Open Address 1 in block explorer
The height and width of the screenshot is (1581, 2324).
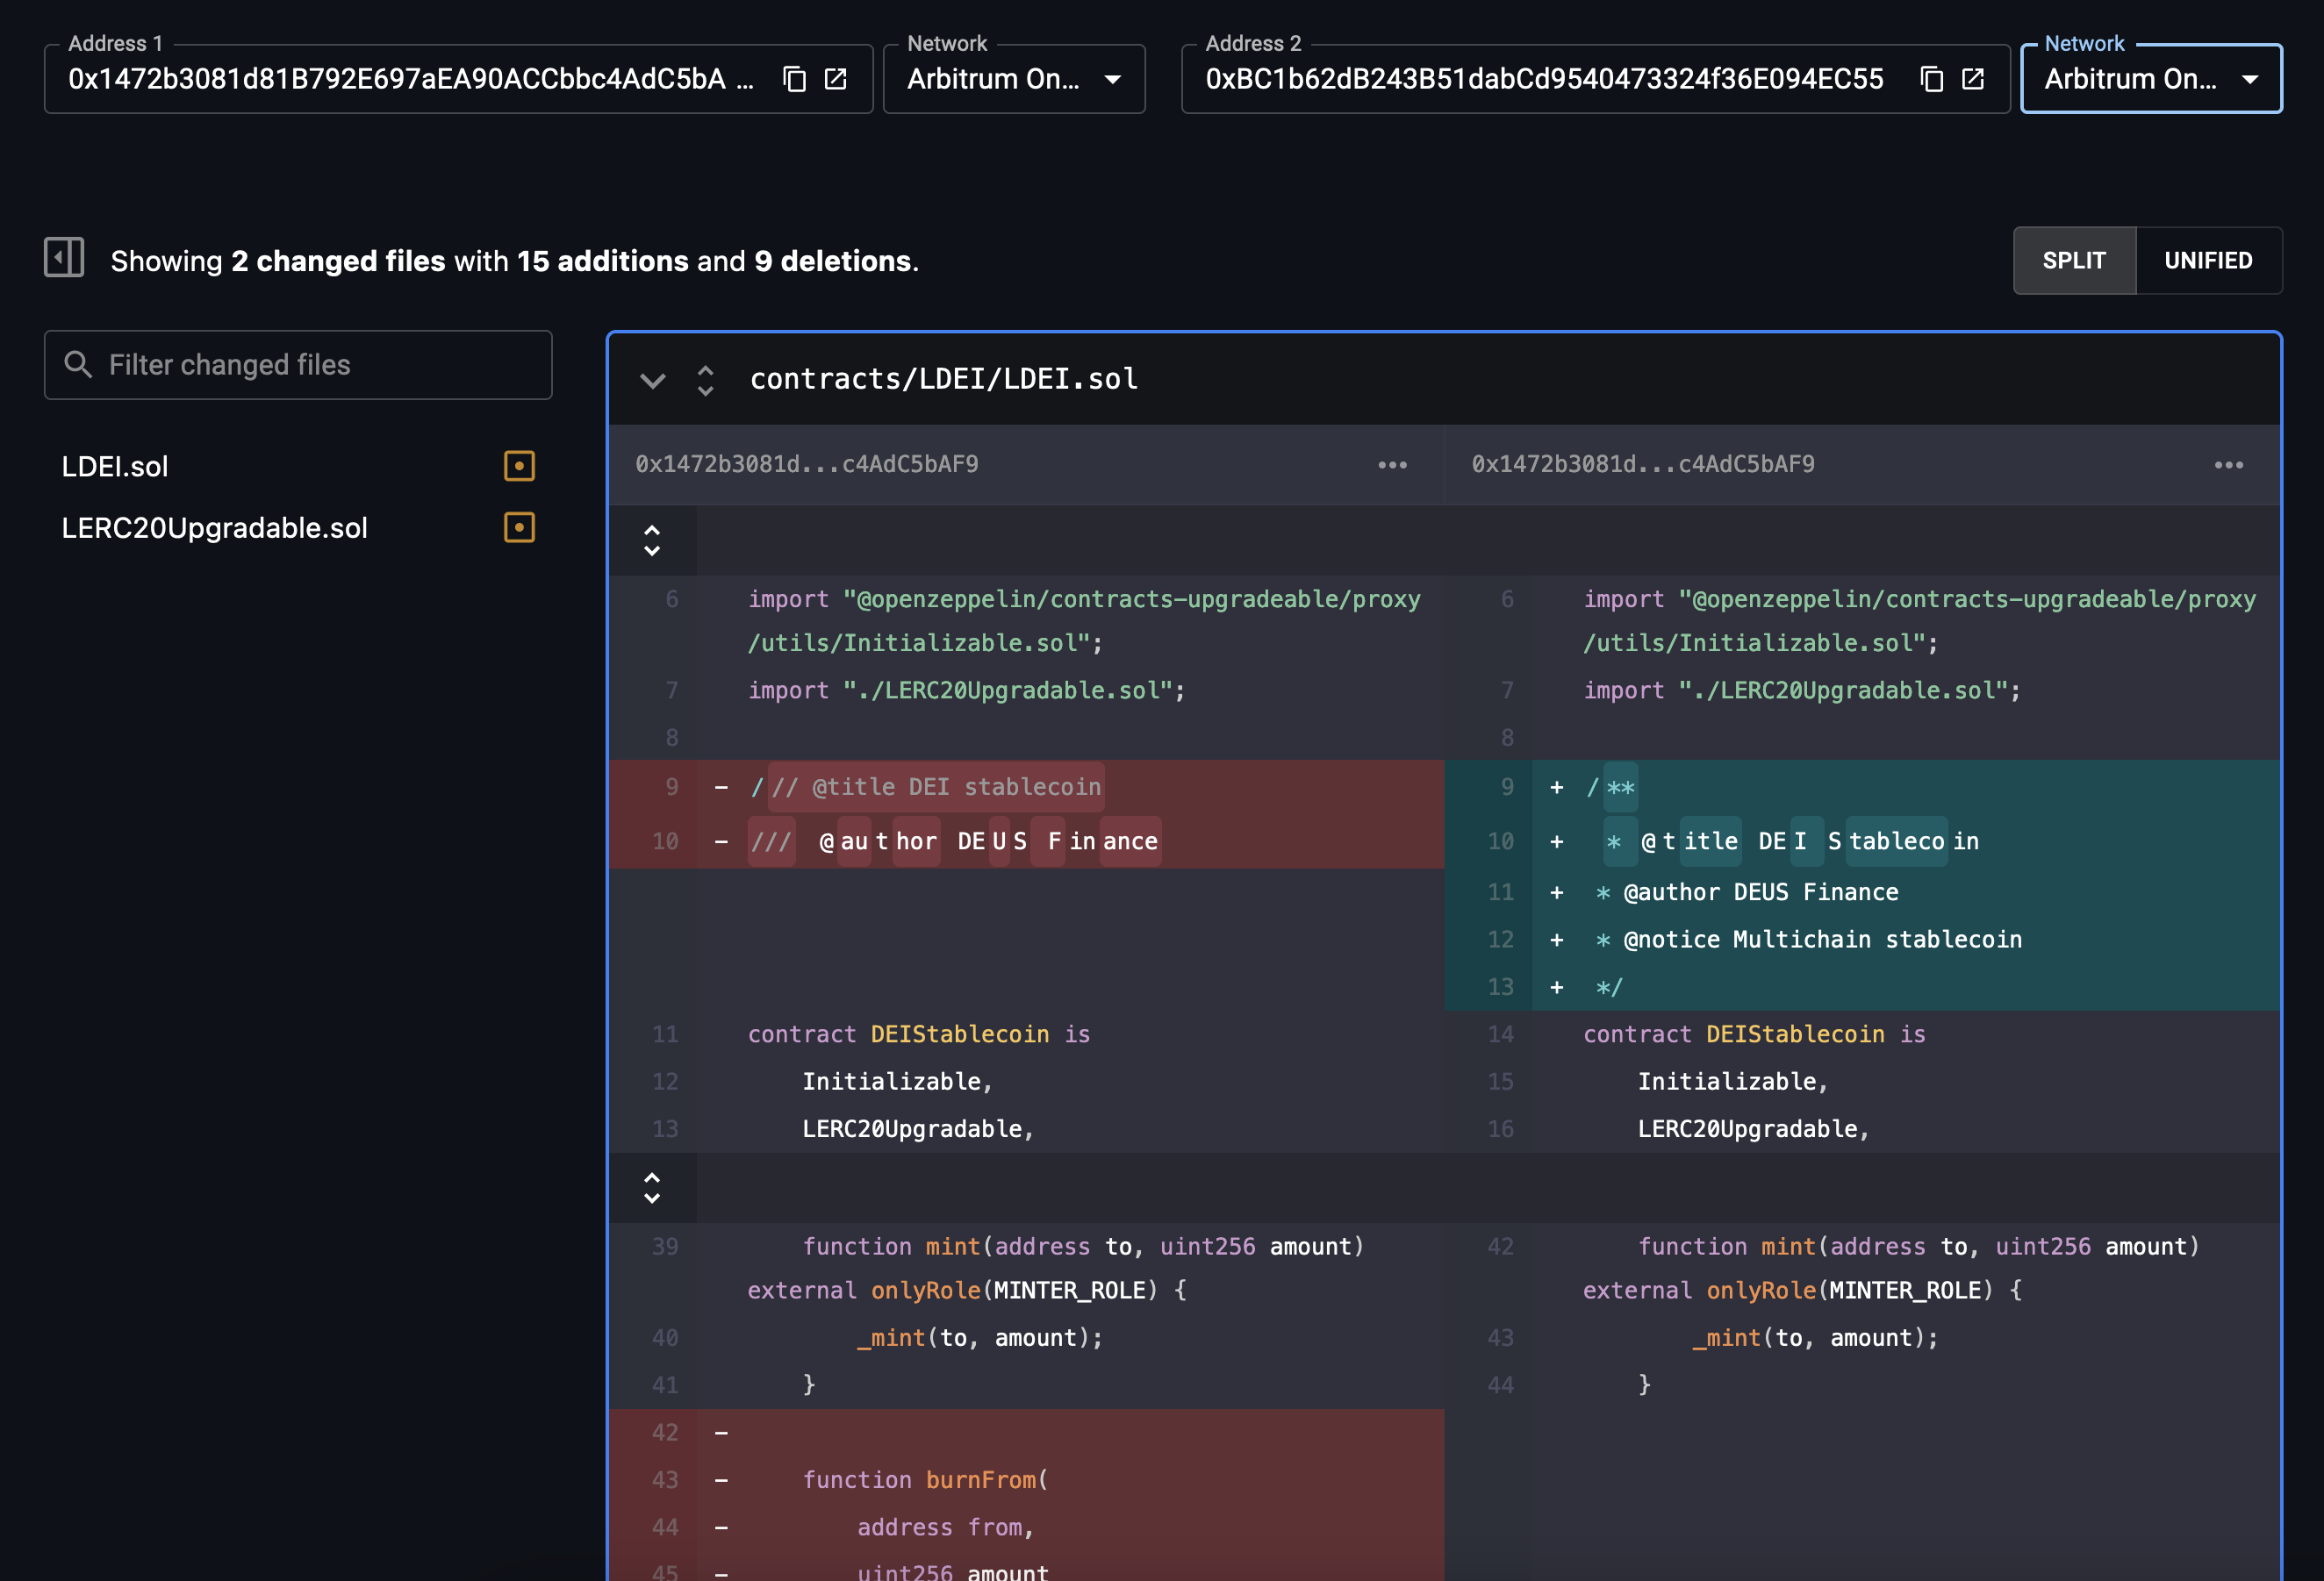[x=836, y=78]
